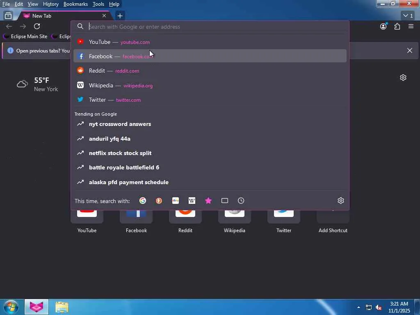Click the Back navigation arrow
The width and height of the screenshot is (420, 315).
tap(9, 26)
